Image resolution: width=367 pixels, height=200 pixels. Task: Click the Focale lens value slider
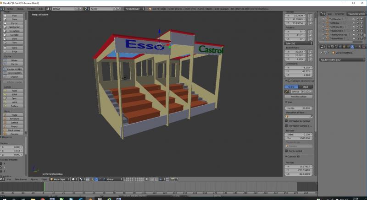point(298,108)
